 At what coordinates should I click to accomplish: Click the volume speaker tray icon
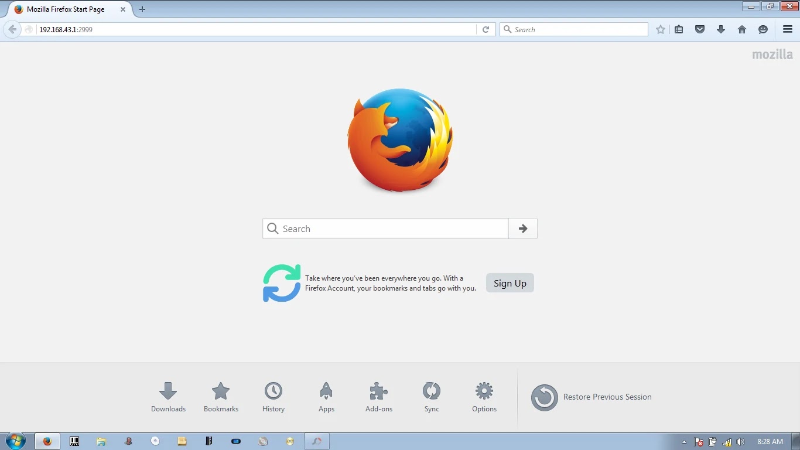coord(741,442)
